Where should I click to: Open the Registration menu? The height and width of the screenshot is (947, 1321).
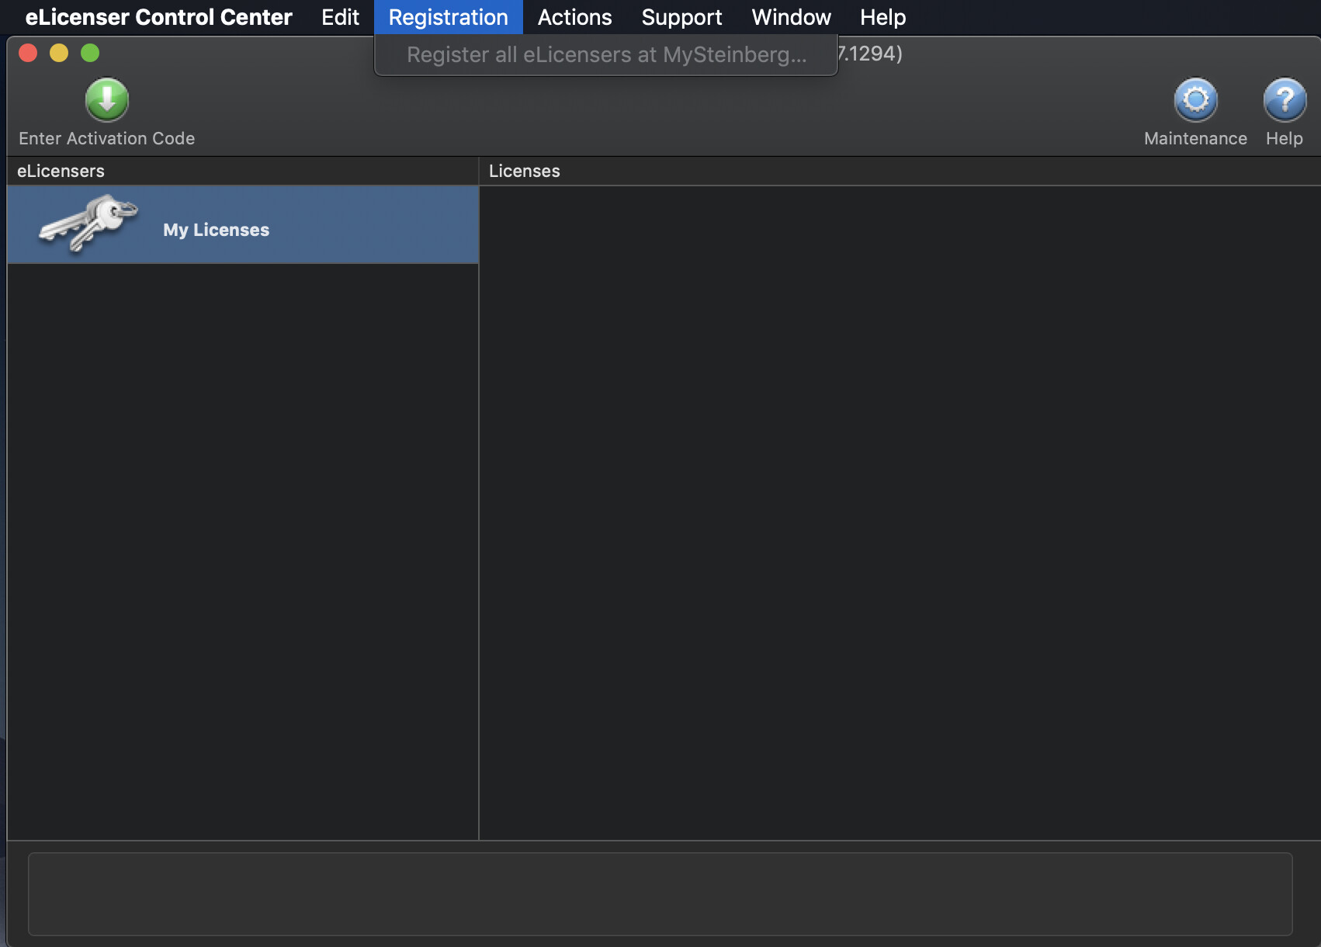pyautogui.click(x=448, y=16)
